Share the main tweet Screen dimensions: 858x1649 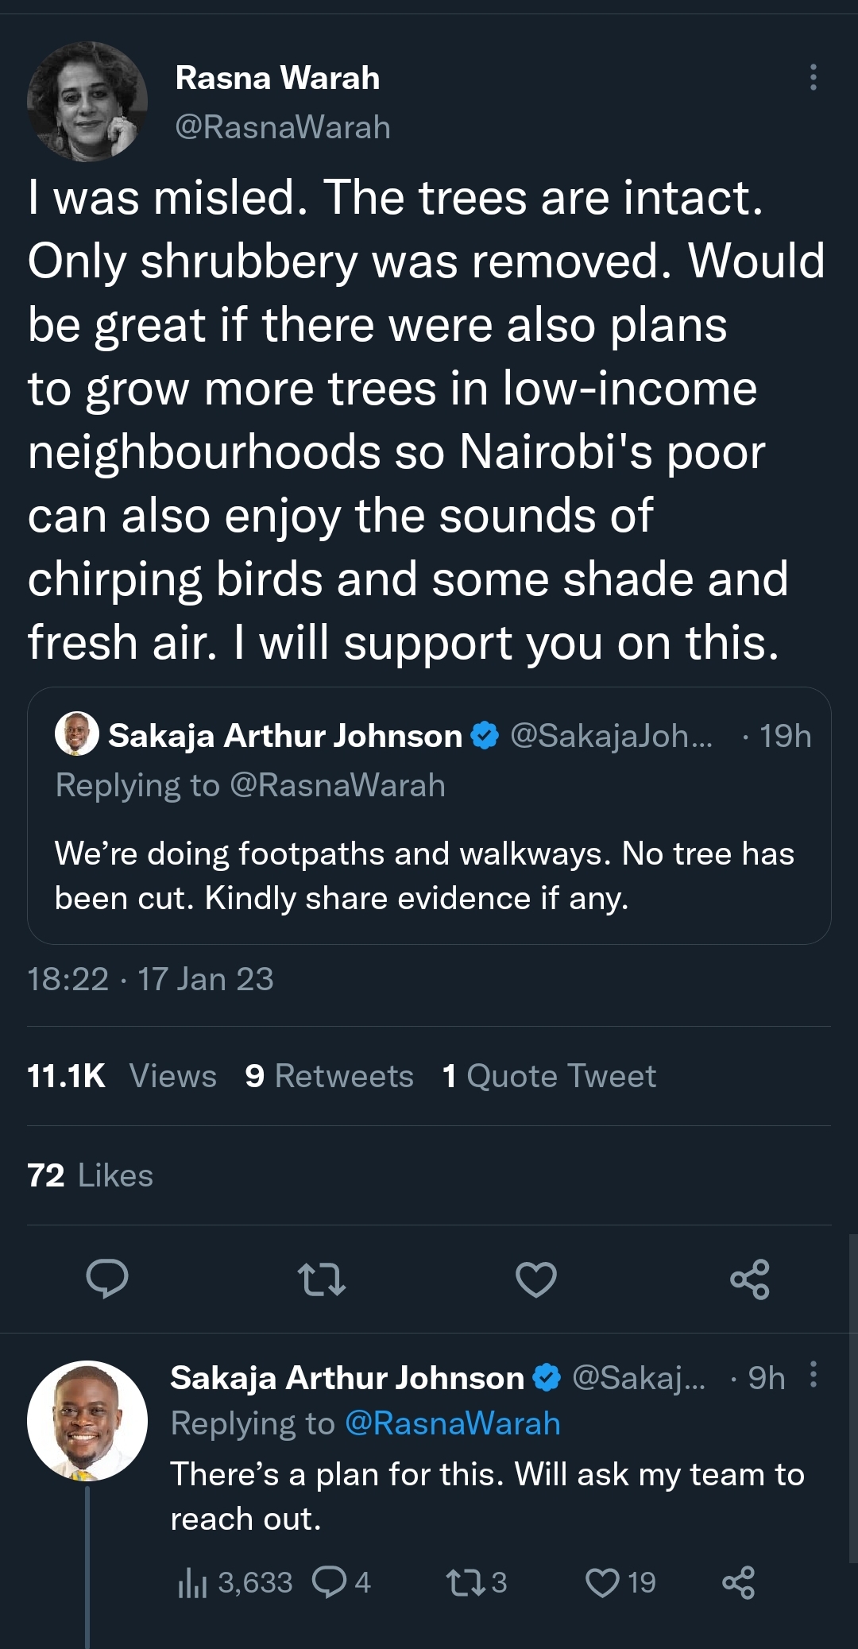point(750,1279)
